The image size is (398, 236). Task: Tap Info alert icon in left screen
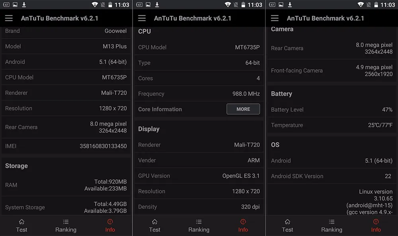point(110,222)
